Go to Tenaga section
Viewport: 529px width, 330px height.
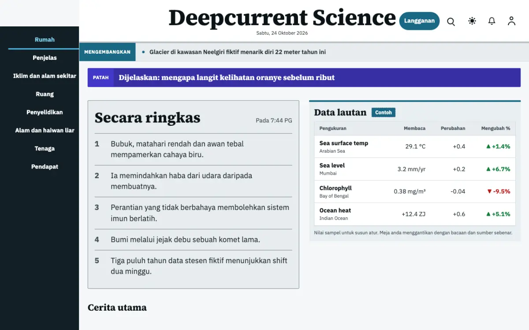(x=45, y=148)
